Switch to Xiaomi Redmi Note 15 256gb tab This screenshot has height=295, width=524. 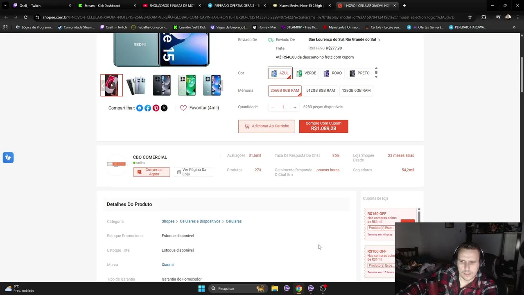click(302, 6)
